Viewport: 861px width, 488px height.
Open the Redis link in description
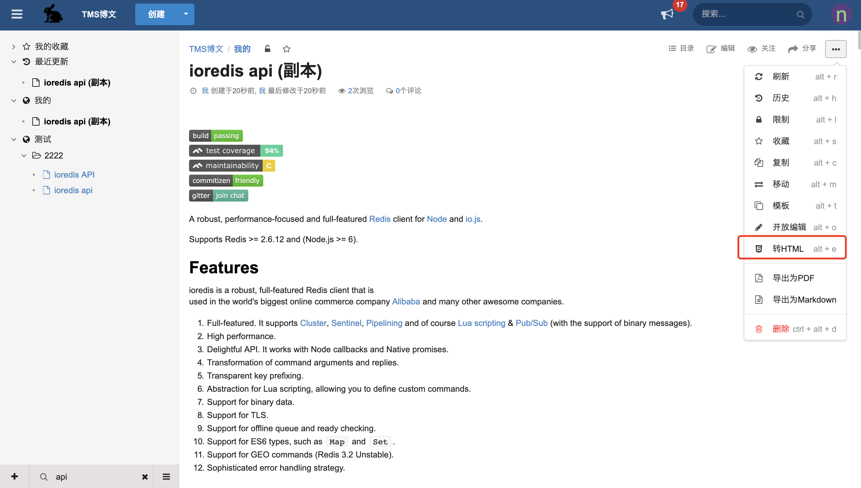click(380, 219)
